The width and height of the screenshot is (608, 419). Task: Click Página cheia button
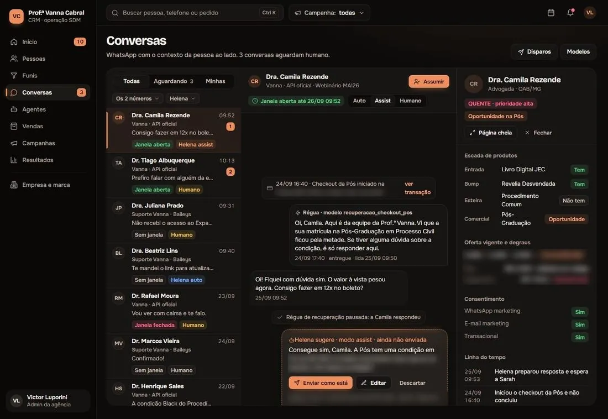point(490,133)
